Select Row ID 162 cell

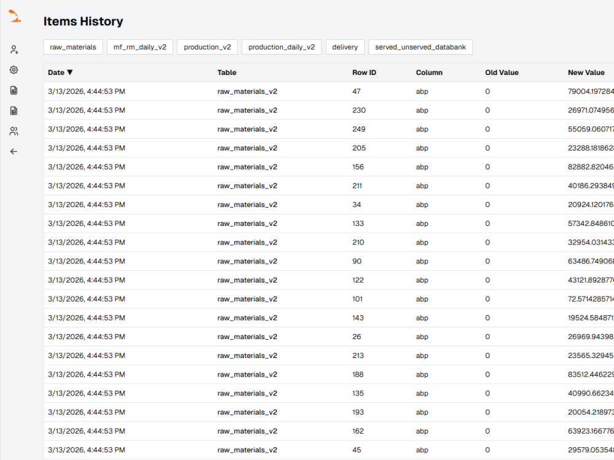[x=358, y=431]
